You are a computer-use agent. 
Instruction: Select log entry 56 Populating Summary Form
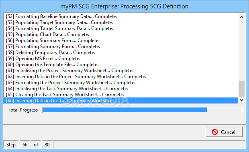click(121, 41)
